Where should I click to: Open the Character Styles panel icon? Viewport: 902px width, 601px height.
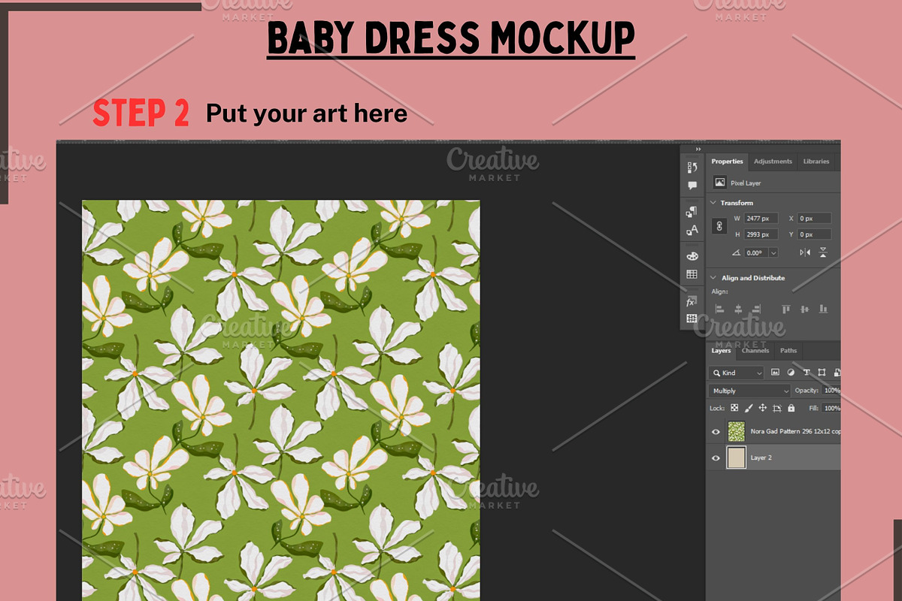coord(692,230)
